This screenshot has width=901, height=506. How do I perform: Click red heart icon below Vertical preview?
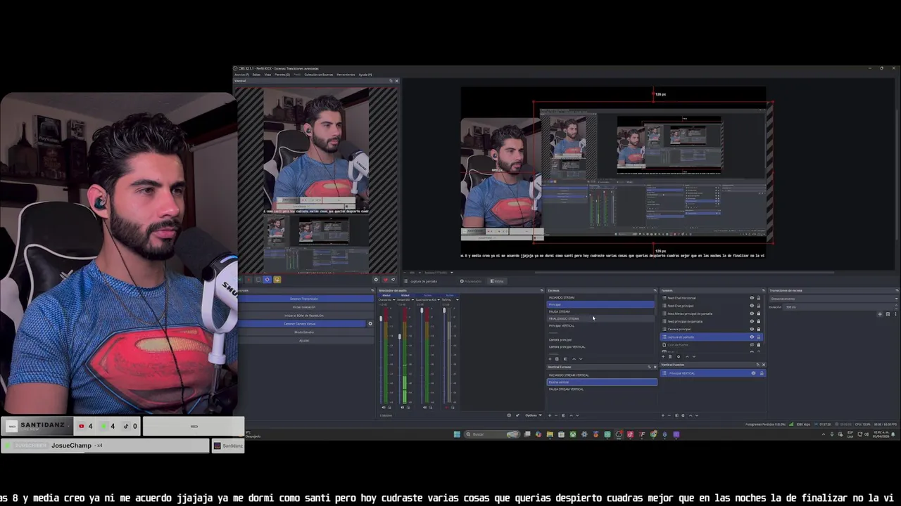coord(385,280)
